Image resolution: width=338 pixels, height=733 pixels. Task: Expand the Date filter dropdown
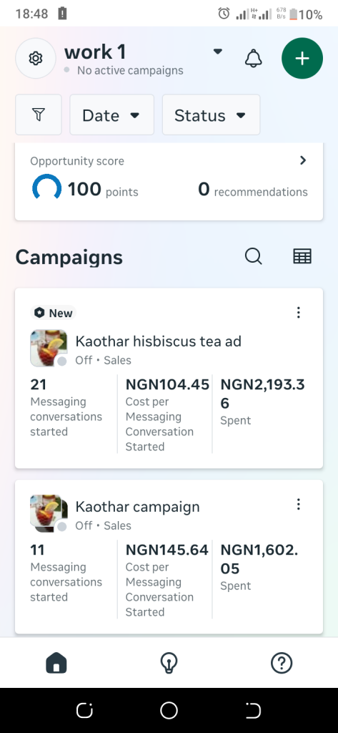pyautogui.click(x=112, y=115)
